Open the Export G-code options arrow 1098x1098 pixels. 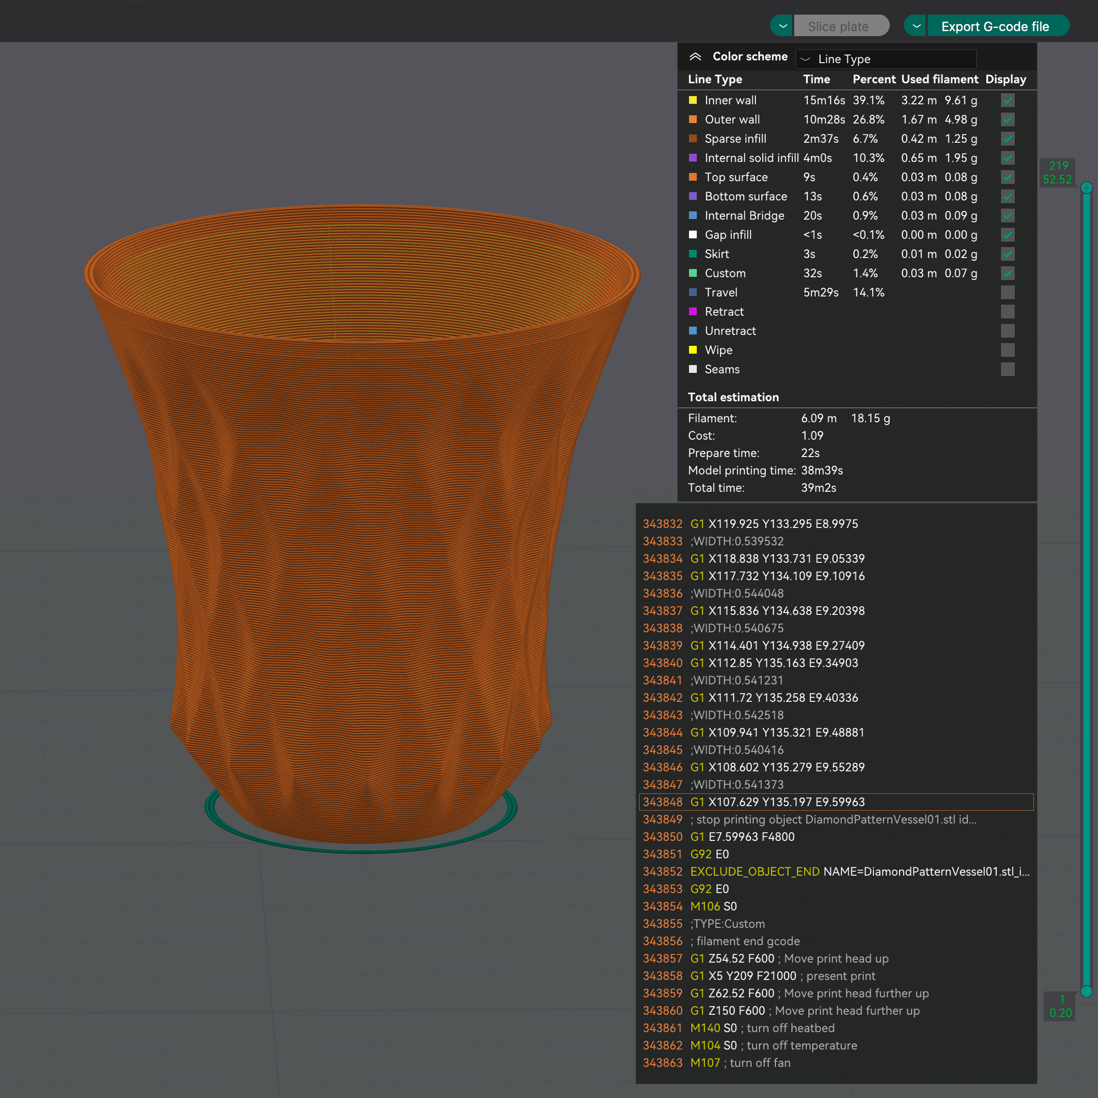click(915, 26)
